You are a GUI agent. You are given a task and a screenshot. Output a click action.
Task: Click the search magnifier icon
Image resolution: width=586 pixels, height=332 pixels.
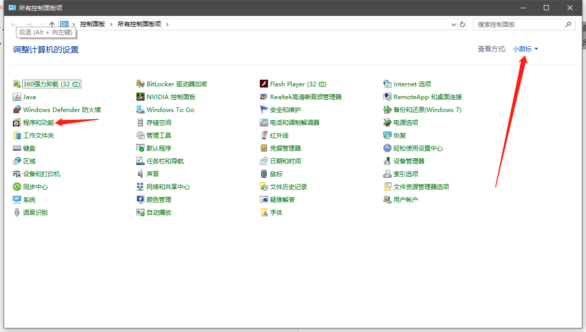568,25
